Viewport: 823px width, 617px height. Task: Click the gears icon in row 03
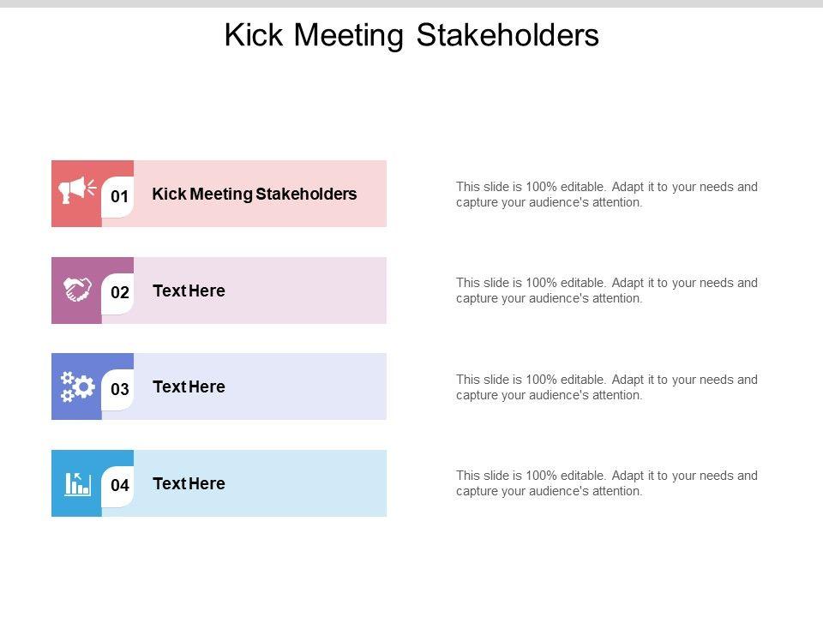tap(77, 386)
